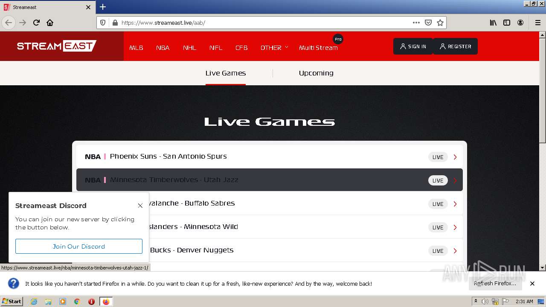Click Join Our Discord button
This screenshot has width=546, height=307.
click(79, 246)
